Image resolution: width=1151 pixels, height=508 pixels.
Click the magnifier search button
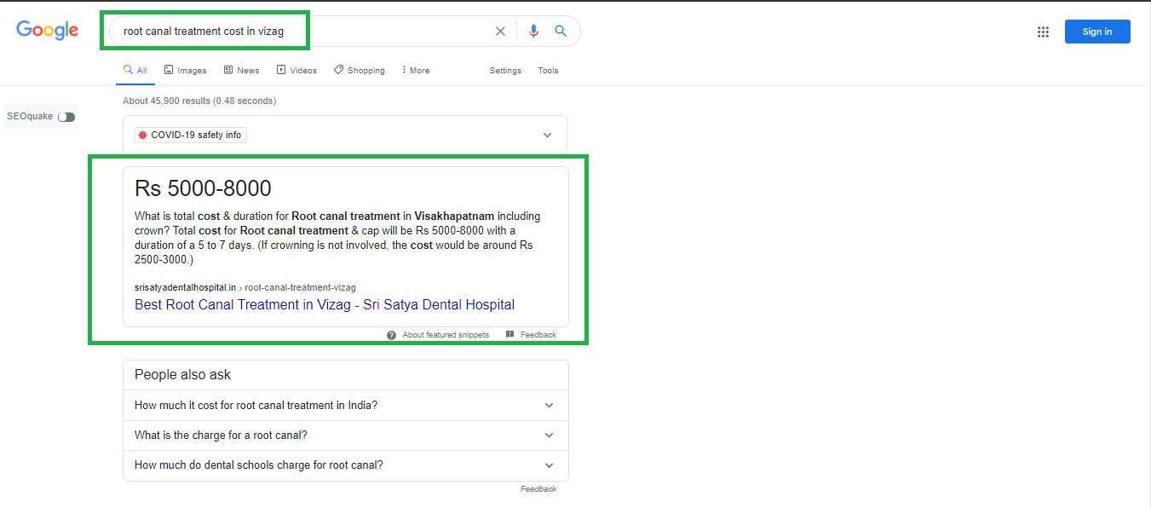pyautogui.click(x=561, y=31)
